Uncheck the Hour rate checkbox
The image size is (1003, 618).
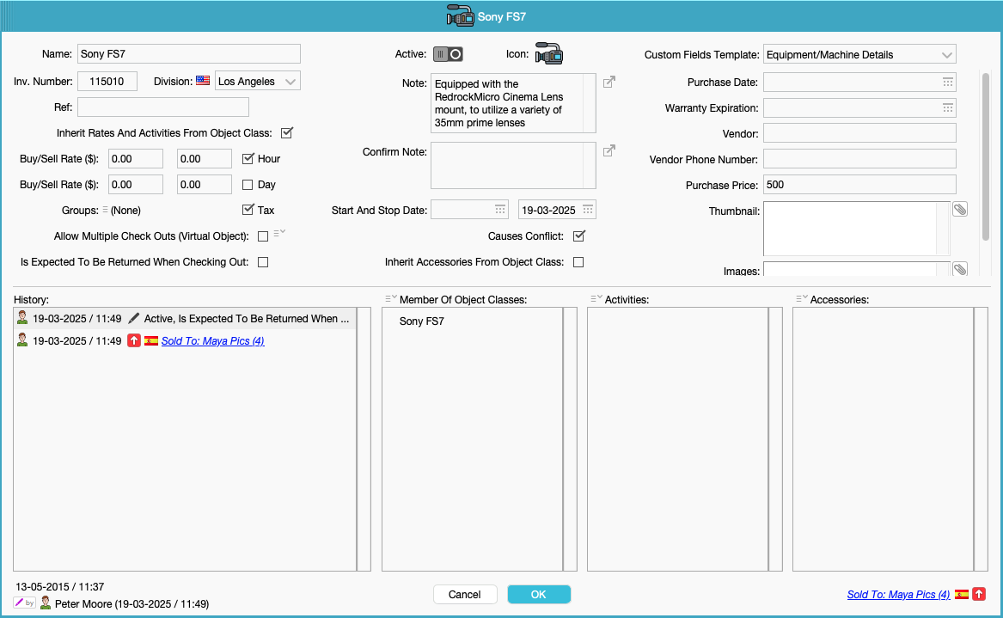(x=248, y=159)
